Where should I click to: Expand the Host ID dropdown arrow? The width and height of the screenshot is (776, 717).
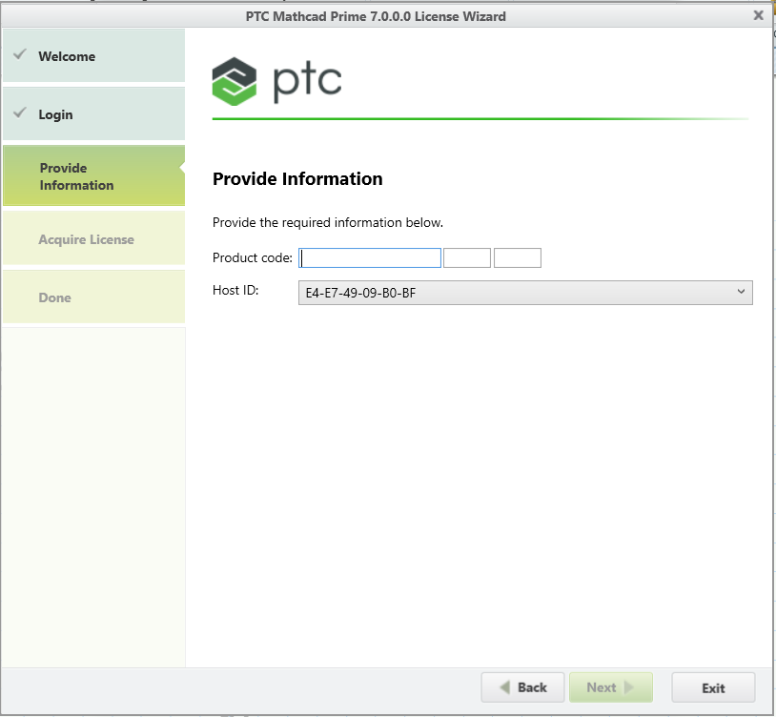741,293
